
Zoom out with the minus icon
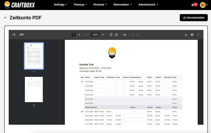(x=88, y=35)
